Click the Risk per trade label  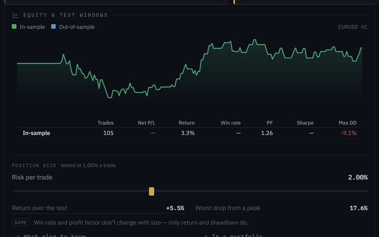32,177
